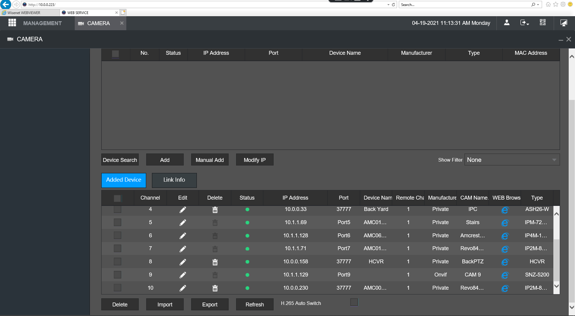Open web browser for 10.1.1.128 camera
This screenshot has height=316, width=575.
pyautogui.click(x=505, y=236)
